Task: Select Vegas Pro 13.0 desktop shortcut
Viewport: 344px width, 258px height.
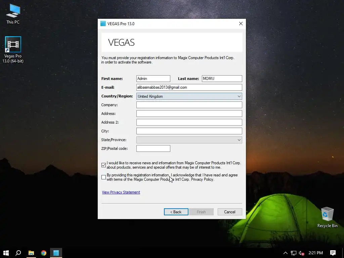Action: coord(13,50)
